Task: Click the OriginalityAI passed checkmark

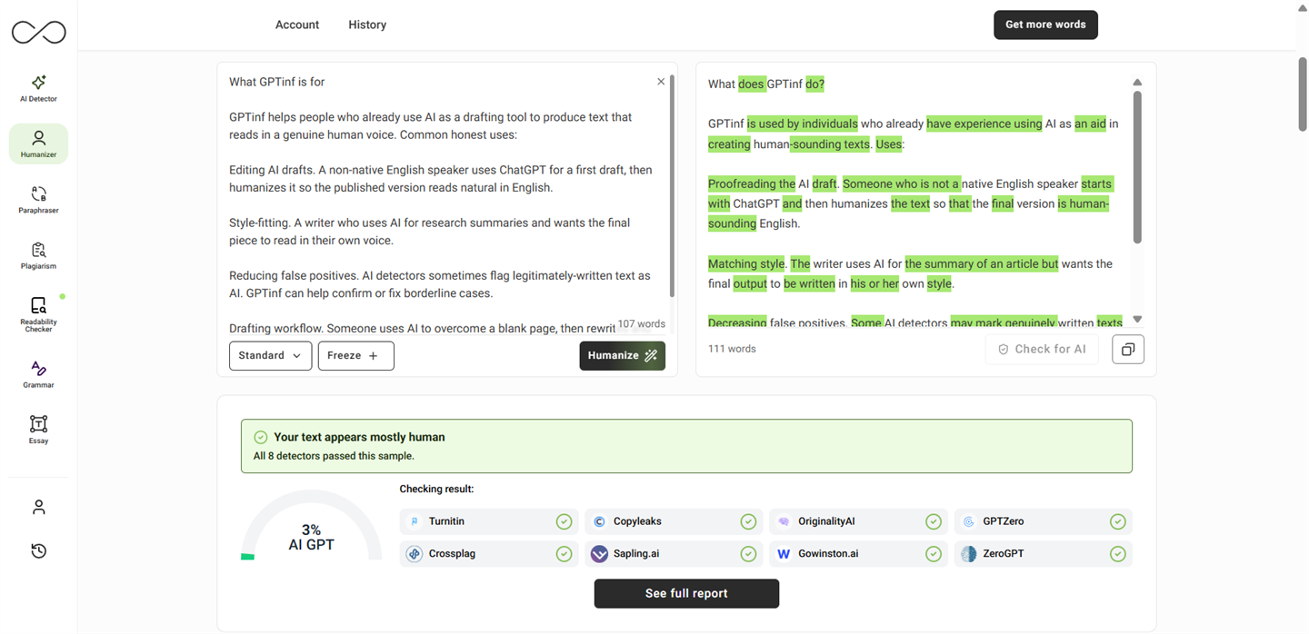Action: [933, 521]
